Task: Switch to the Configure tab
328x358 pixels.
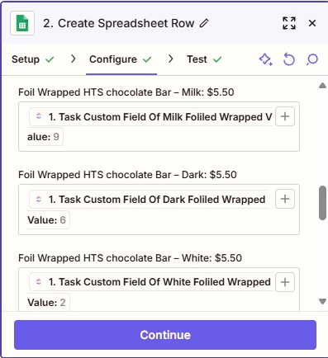Action: (x=121, y=59)
